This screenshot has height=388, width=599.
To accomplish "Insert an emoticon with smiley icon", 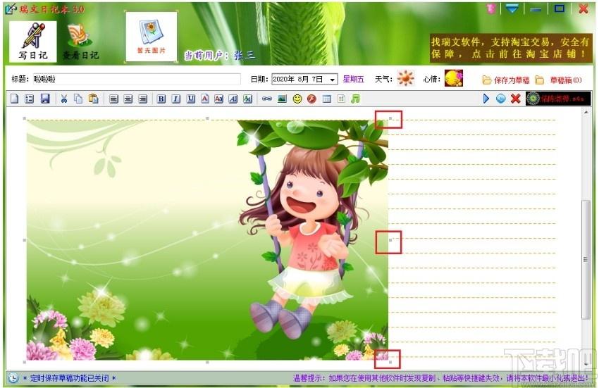I will [297, 99].
